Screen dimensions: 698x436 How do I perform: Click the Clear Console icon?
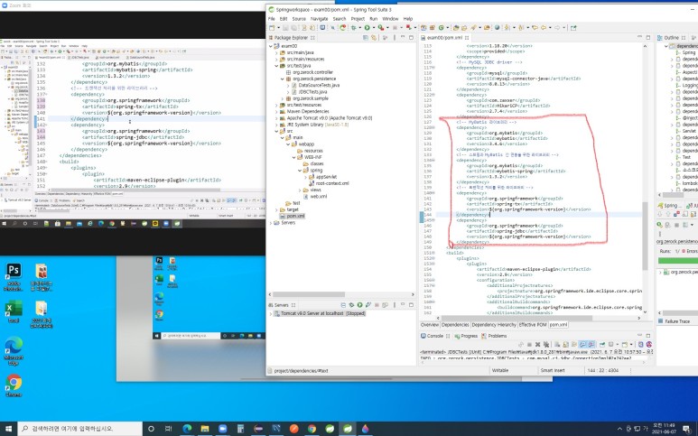557,344
